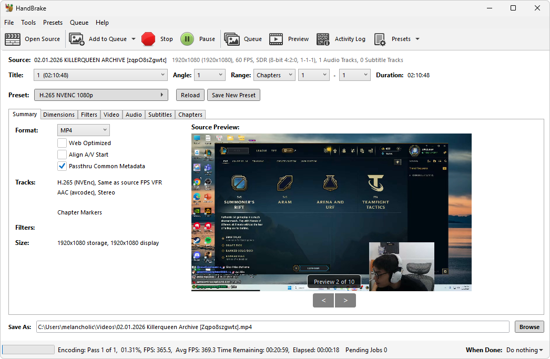Image resolution: width=550 pixels, height=359 pixels.
Task: Open the Range Chapters dropdown
Action: (x=274, y=75)
